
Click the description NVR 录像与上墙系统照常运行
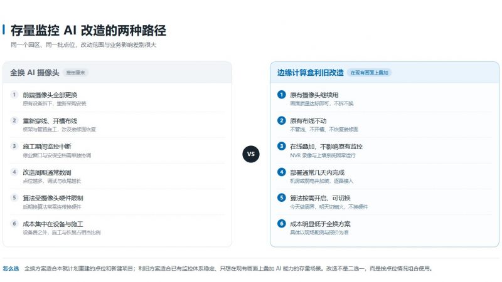323,155
